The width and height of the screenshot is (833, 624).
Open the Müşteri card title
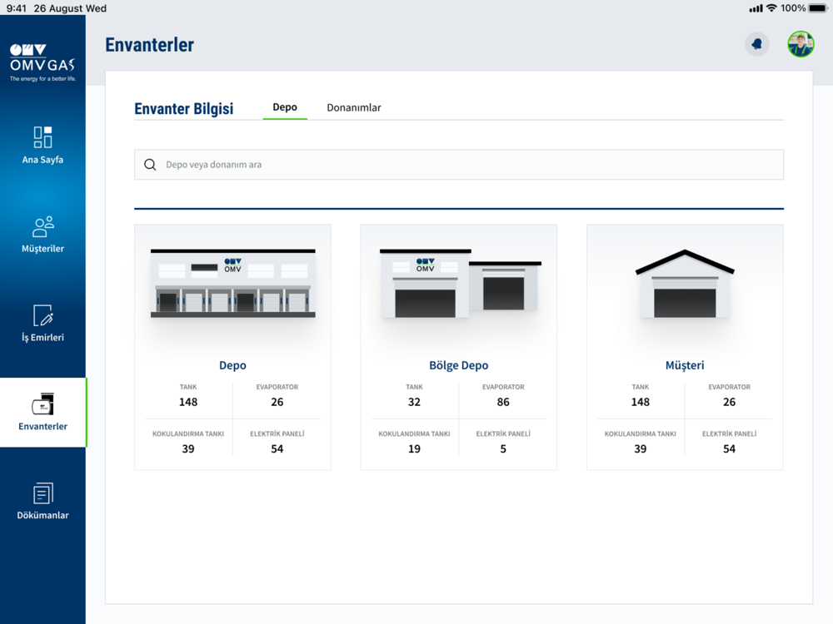coord(685,365)
